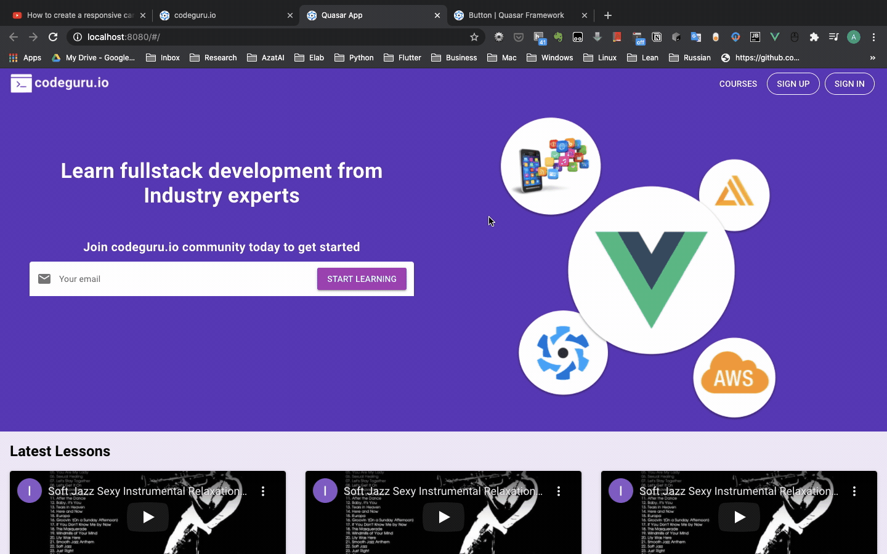This screenshot has height=554, width=887.
Task: Open the github.co bookmark link
Action: click(761, 58)
